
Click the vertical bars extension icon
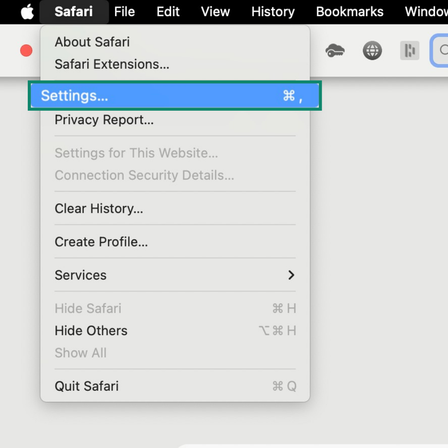pos(410,51)
